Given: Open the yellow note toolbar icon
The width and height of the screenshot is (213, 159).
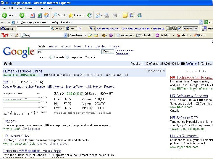Looking at the screenshot, I should point(125,15).
